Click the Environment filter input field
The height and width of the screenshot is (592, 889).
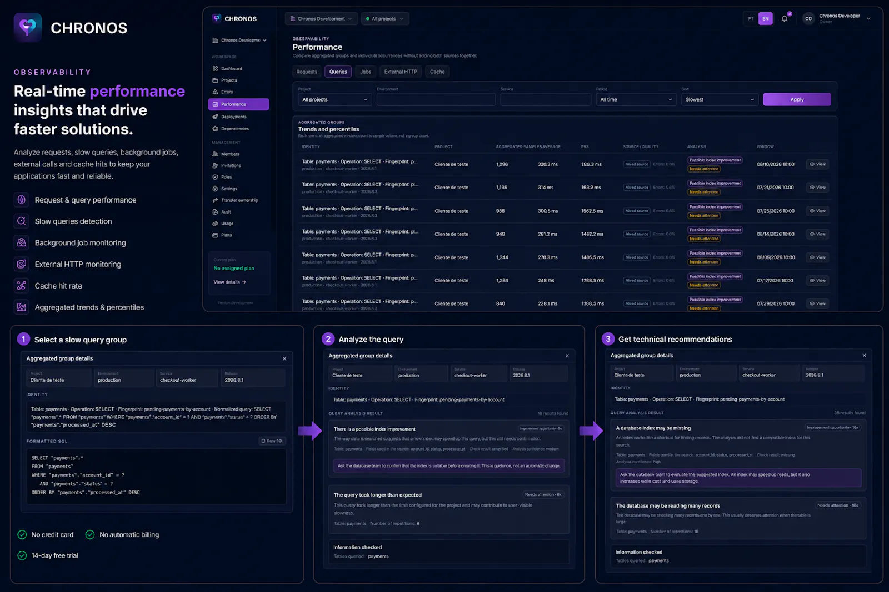pos(436,100)
